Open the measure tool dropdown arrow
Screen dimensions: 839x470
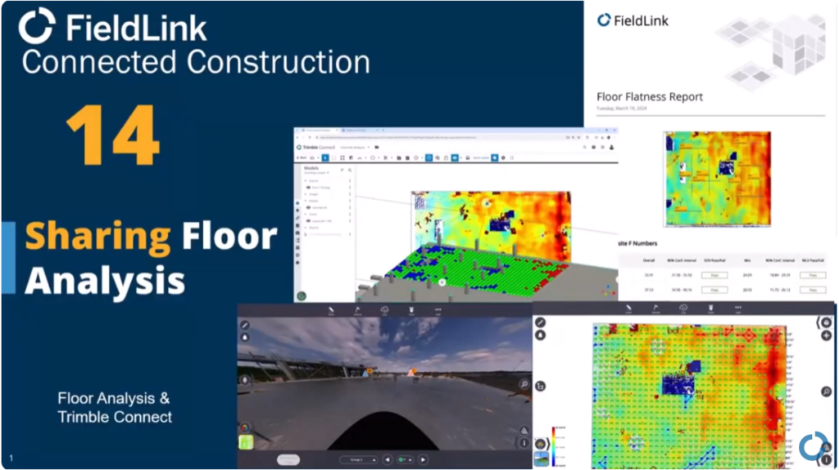pyautogui.click(x=365, y=158)
